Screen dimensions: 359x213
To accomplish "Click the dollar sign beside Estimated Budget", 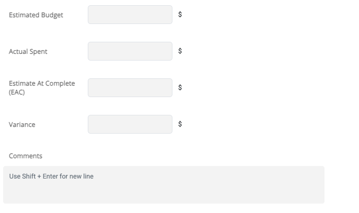I will point(180,15).
